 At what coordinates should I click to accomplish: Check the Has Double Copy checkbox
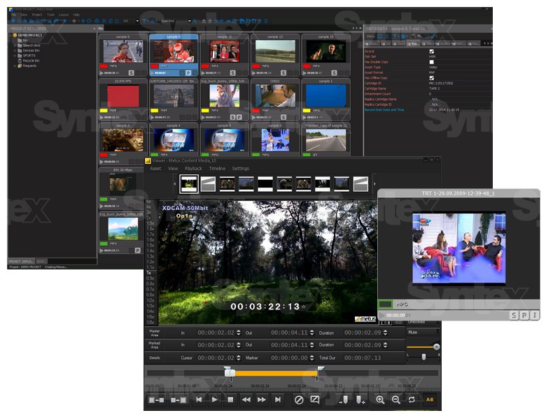(431, 62)
